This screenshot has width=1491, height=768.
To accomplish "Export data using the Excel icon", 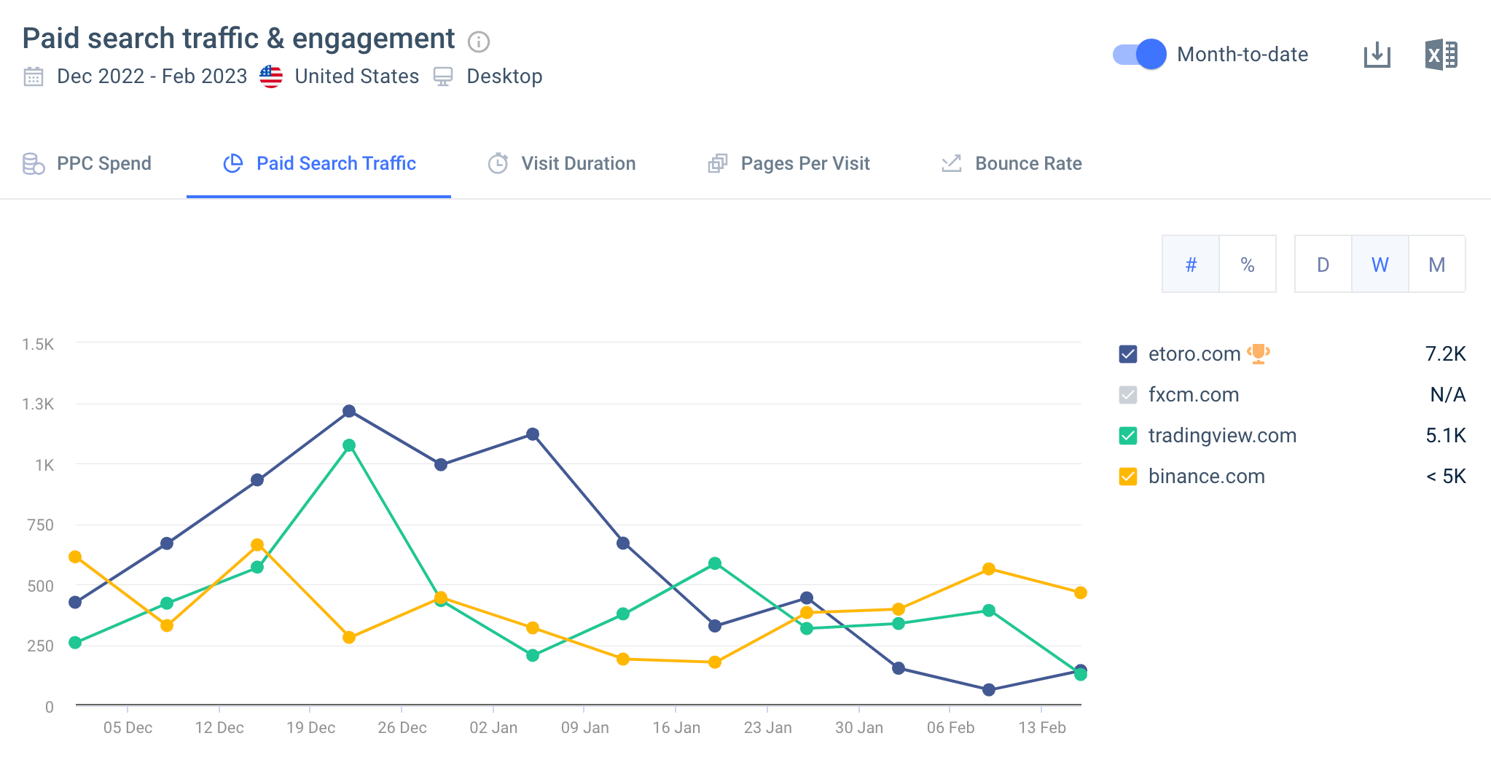I will pos(1441,54).
